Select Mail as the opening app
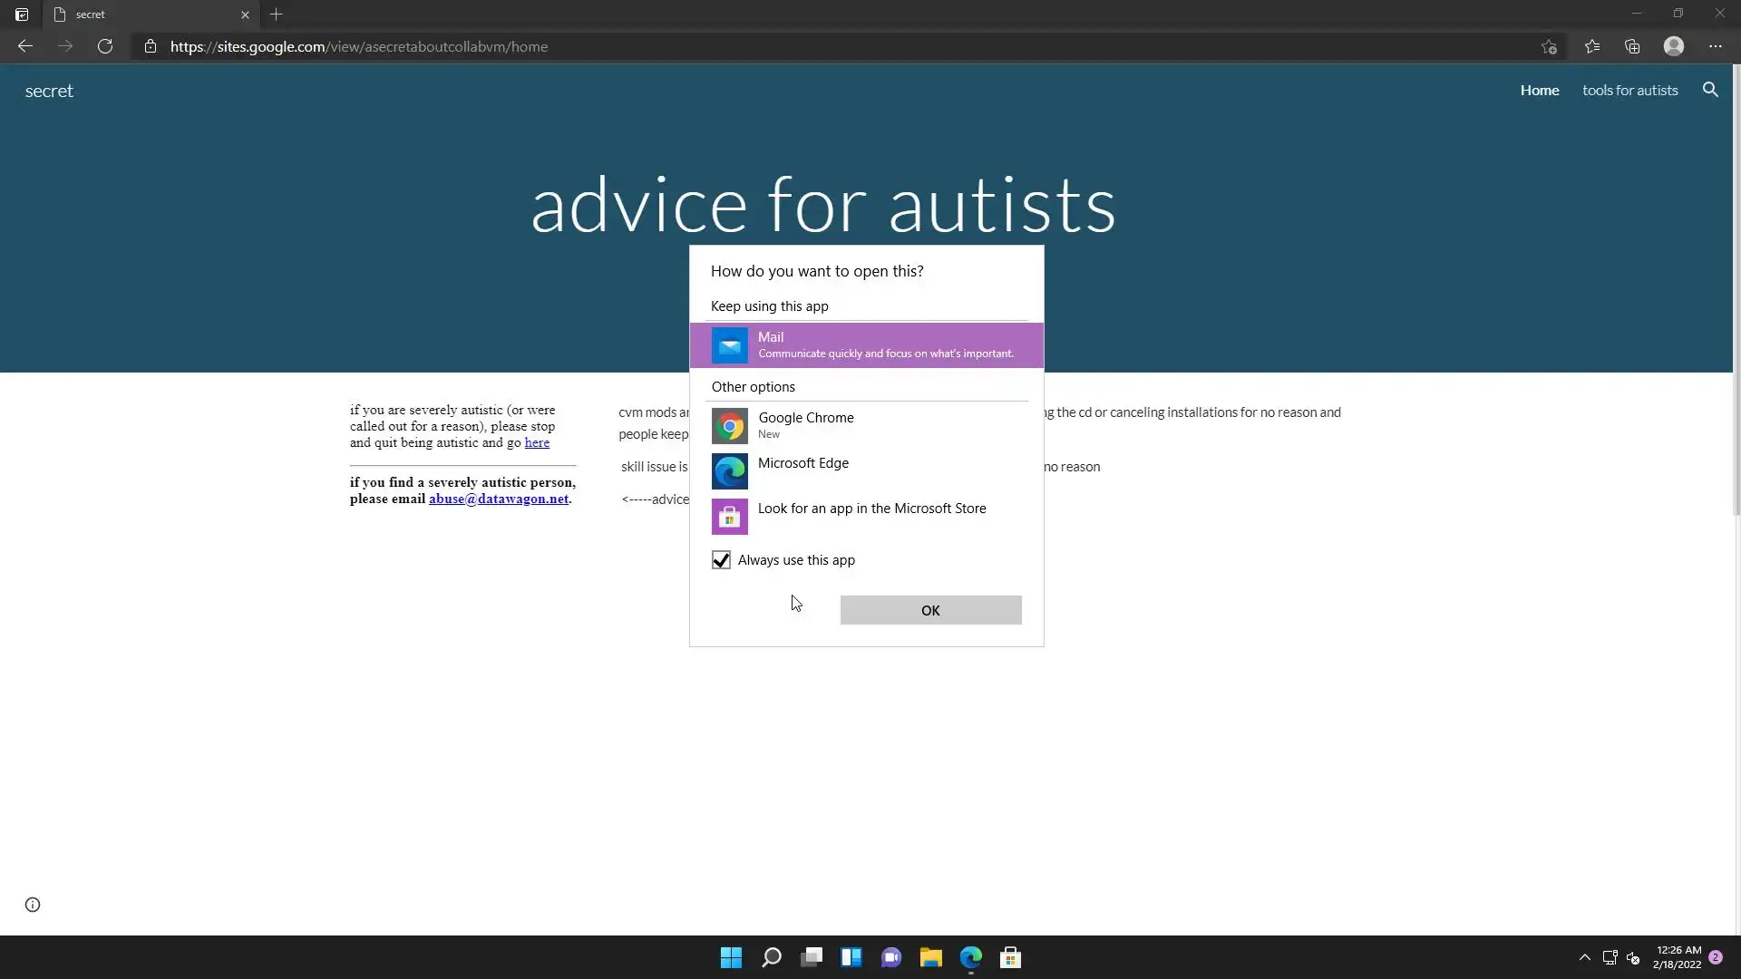The width and height of the screenshot is (1741, 979). pos(866,345)
